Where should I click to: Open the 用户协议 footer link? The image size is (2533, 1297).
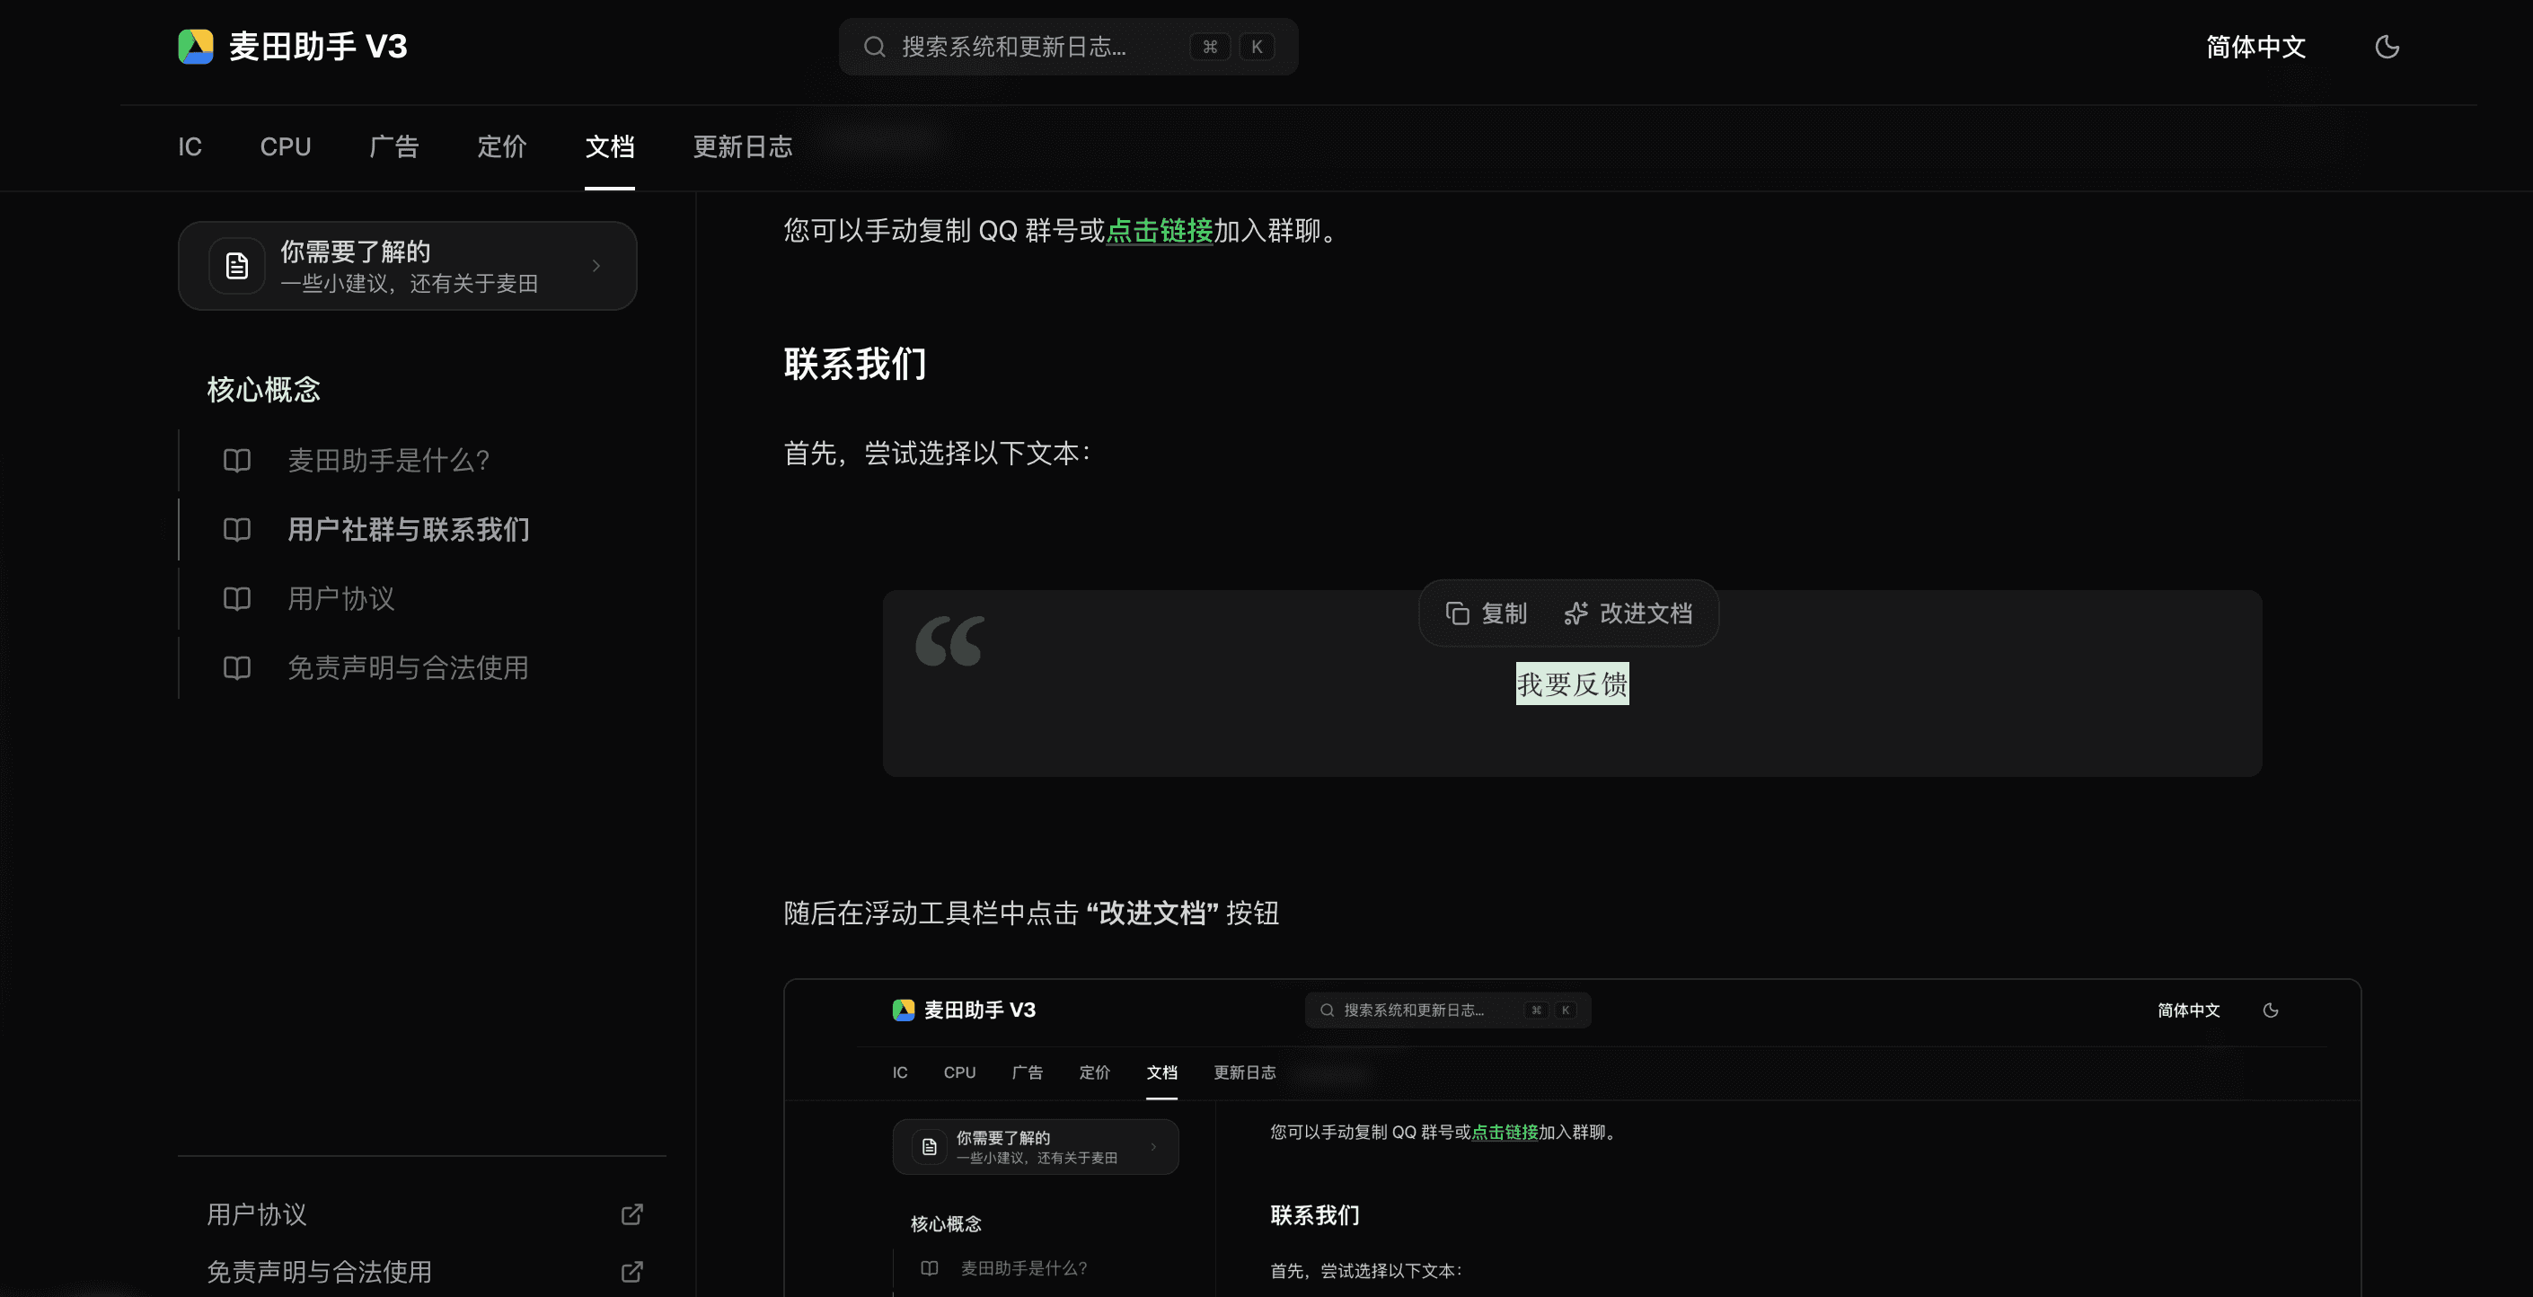click(257, 1214)
